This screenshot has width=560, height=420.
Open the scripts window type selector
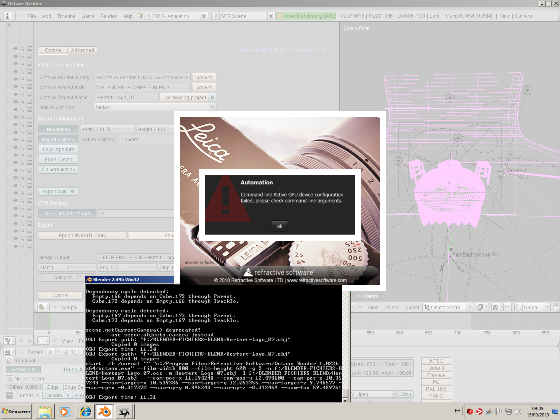pyautogui.click(x=43, y=307)
